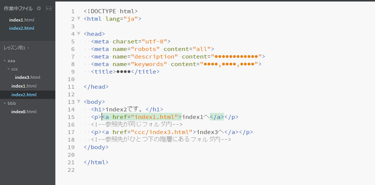The height and width of the screenshot is (185, 375).
Task: Switch to index1.html in working files
Action: [x=22, y=20]
